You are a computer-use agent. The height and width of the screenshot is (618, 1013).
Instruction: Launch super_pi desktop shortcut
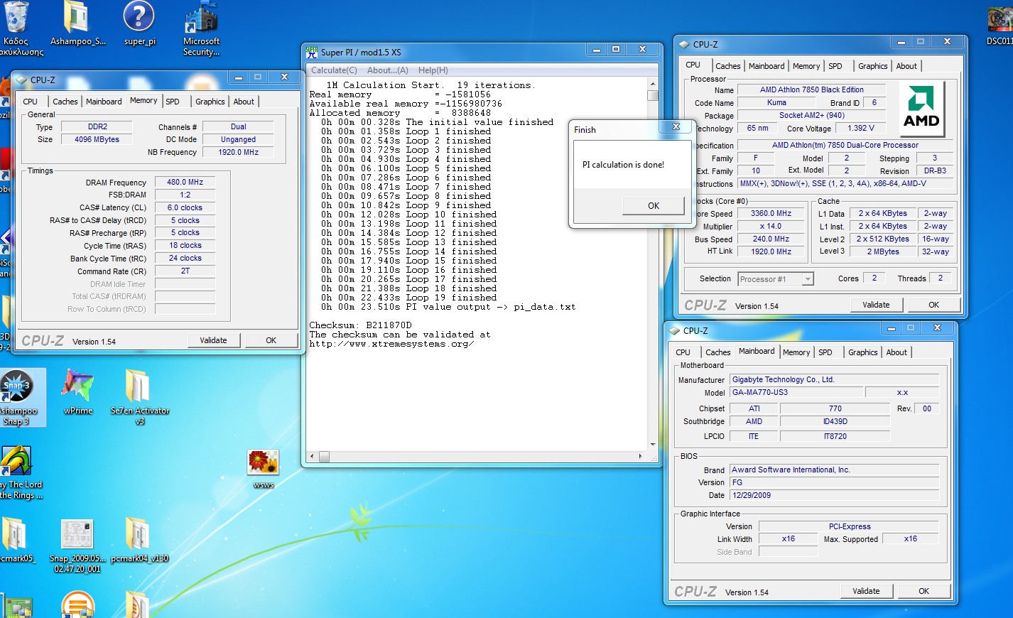(x=139, y=24)
